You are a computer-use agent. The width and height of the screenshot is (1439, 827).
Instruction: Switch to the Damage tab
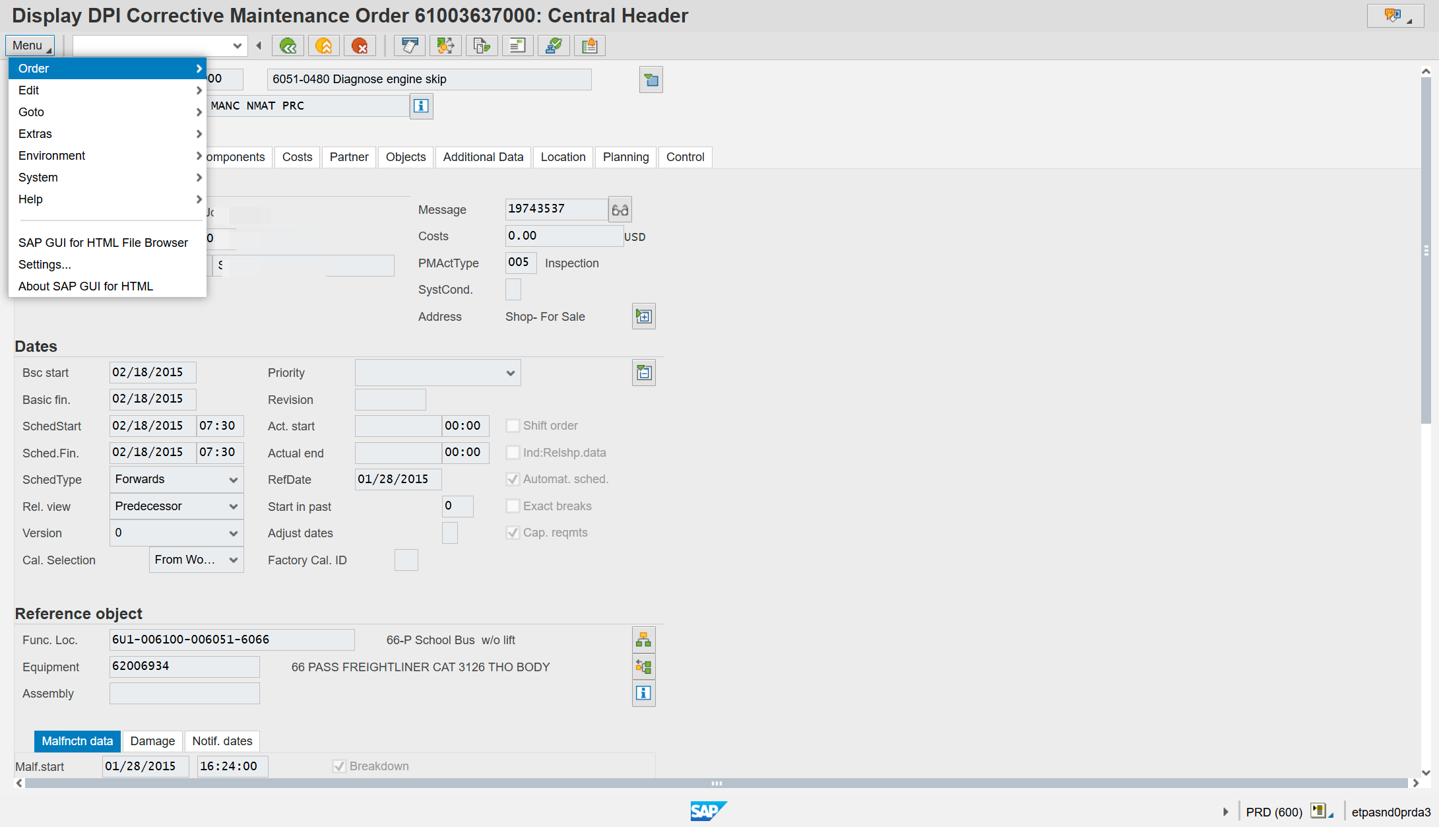(x=152, y=741)
